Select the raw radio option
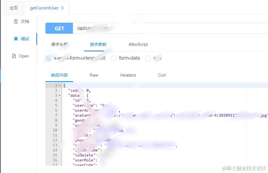The image size is (268, 173). [148, 58]
